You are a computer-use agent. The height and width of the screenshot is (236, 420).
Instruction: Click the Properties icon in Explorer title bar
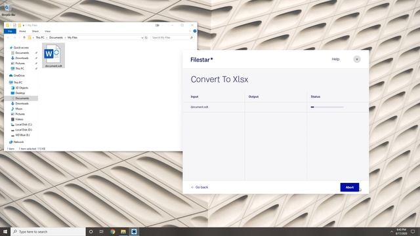[14, 25]
